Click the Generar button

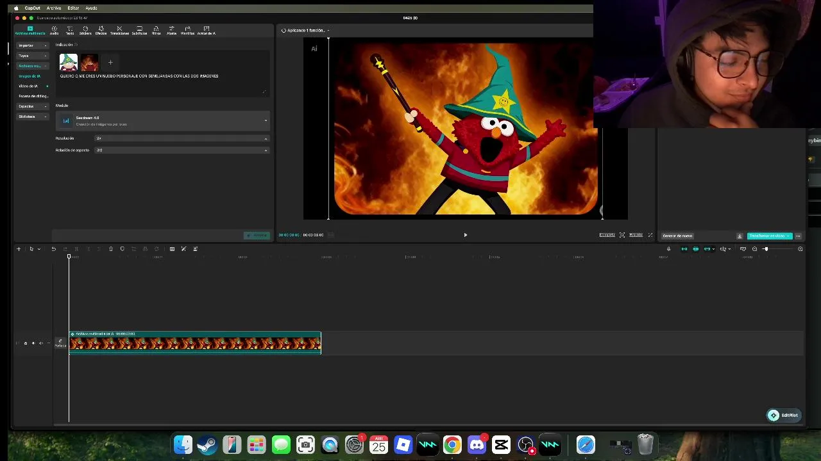coord(257,236)
